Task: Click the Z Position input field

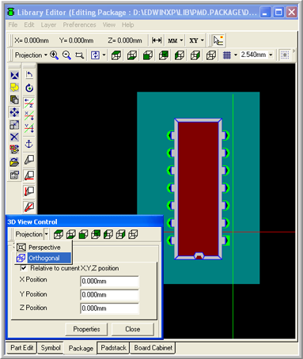Action: (109, 308)
